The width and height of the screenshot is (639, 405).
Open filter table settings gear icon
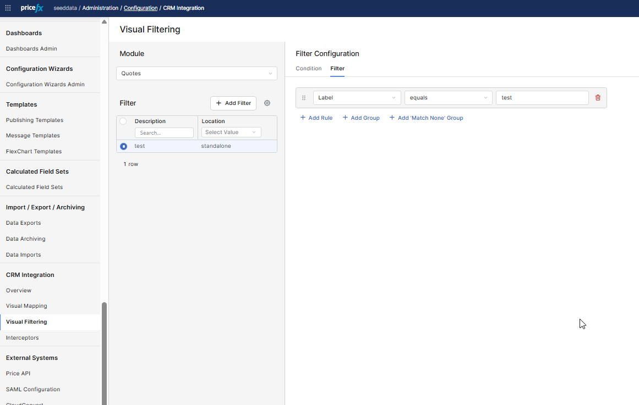coord(267,103)
